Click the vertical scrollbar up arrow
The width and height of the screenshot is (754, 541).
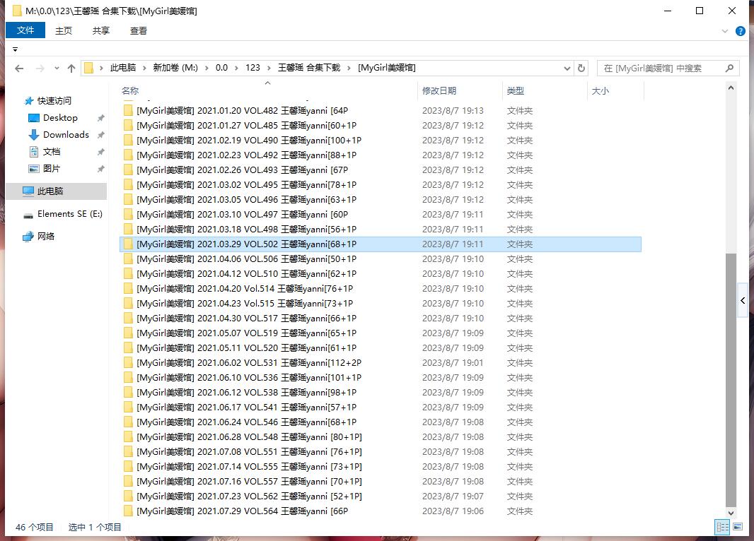731,88
